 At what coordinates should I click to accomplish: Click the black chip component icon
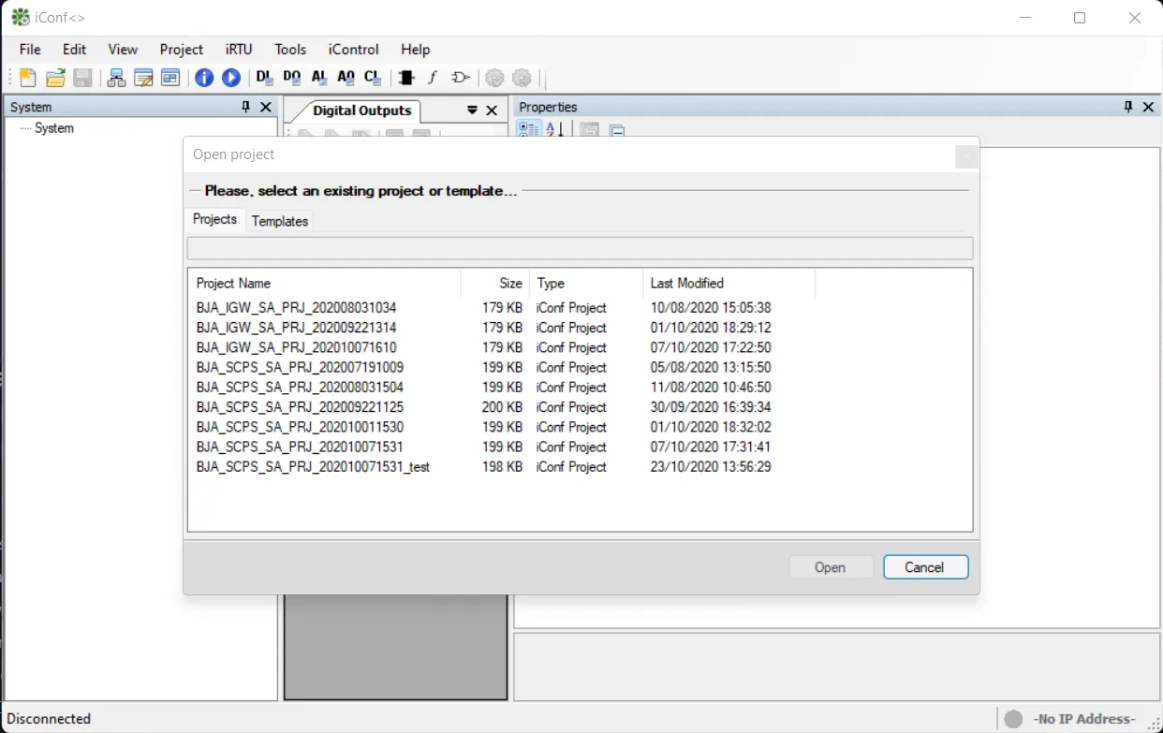point(406,78)
